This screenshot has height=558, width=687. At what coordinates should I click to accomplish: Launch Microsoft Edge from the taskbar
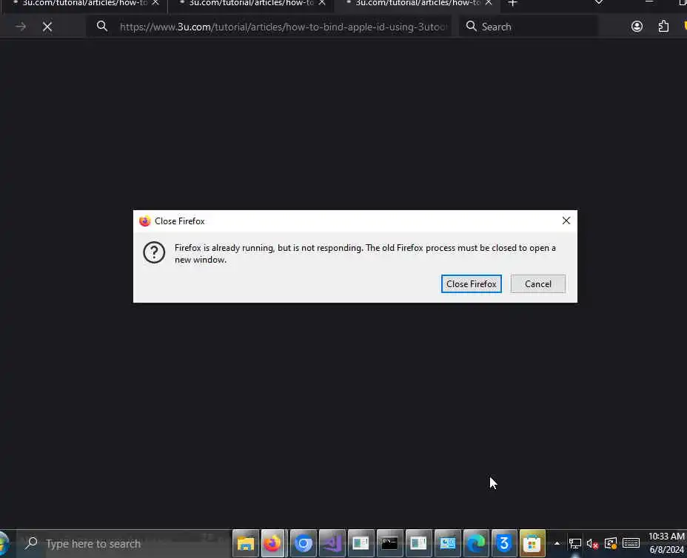pos(476,543)
